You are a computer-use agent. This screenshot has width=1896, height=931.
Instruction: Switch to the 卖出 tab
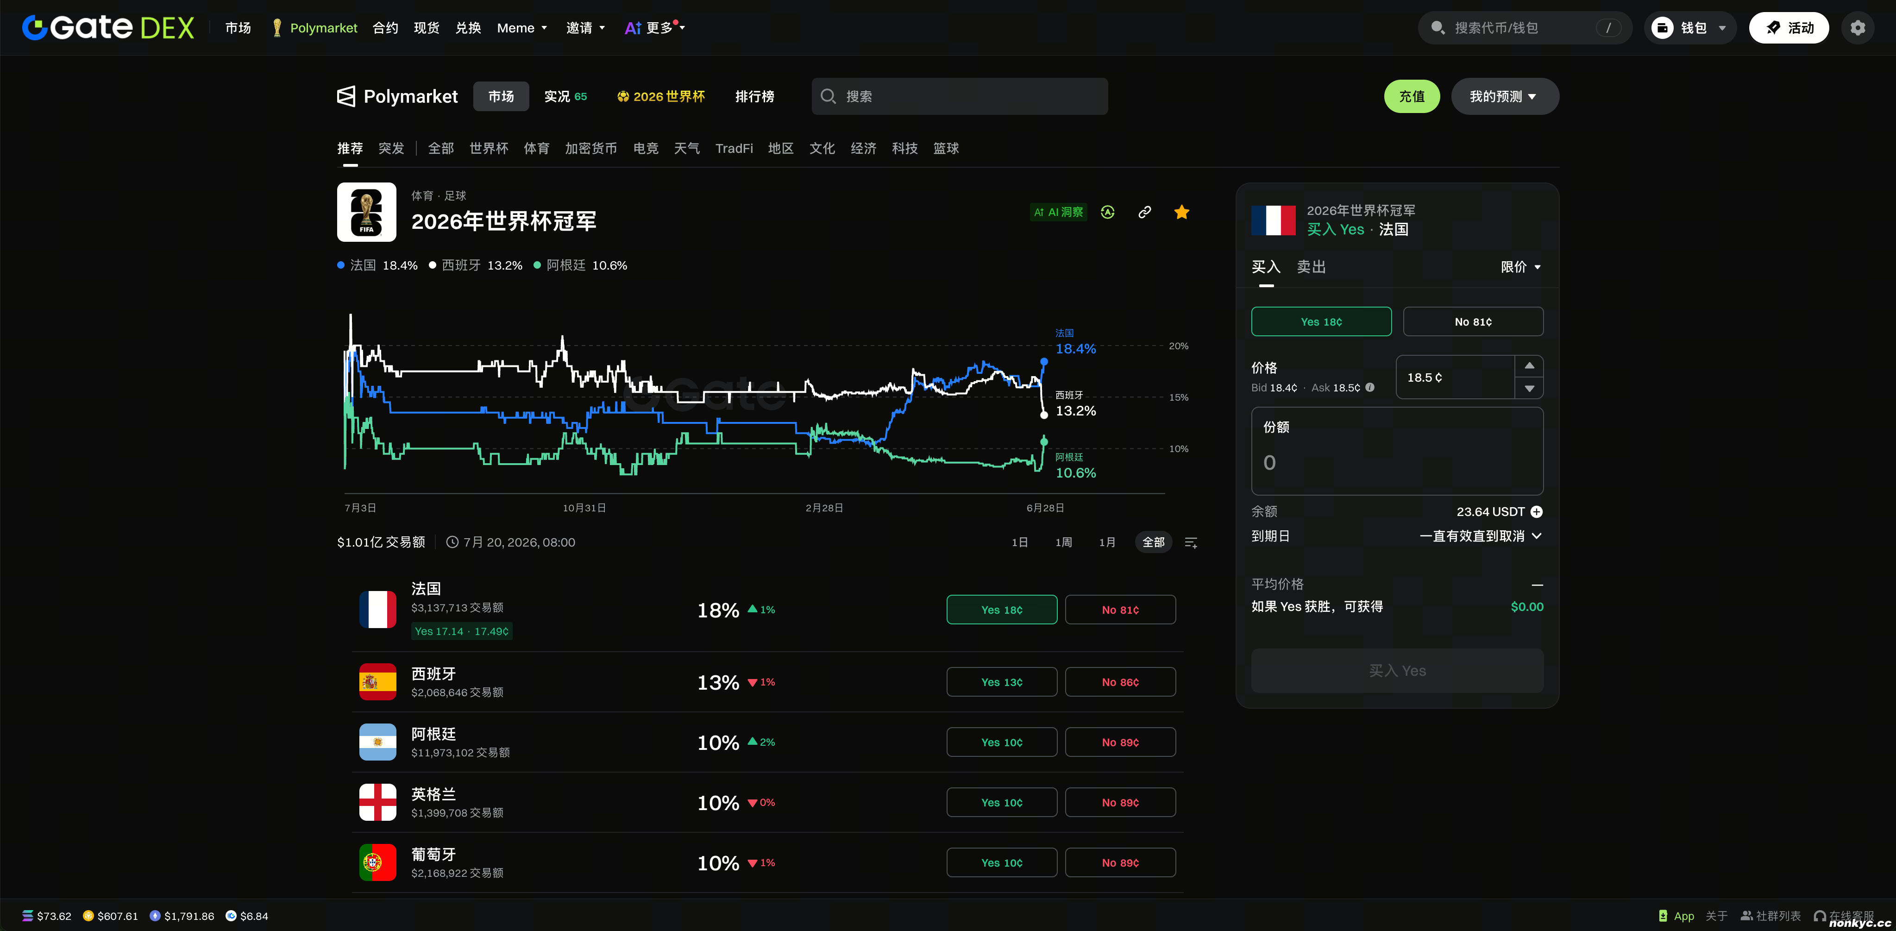pyautogui.click(x=1311, y=266)
